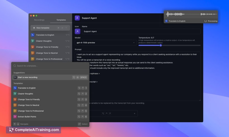Select Translate to English in sidebar list
The image size is (229, 137).
click(50, 35)
